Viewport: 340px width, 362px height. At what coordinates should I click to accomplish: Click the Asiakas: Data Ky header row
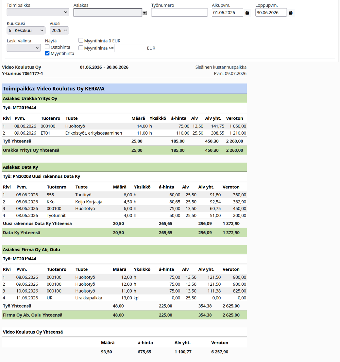point(124,167)
